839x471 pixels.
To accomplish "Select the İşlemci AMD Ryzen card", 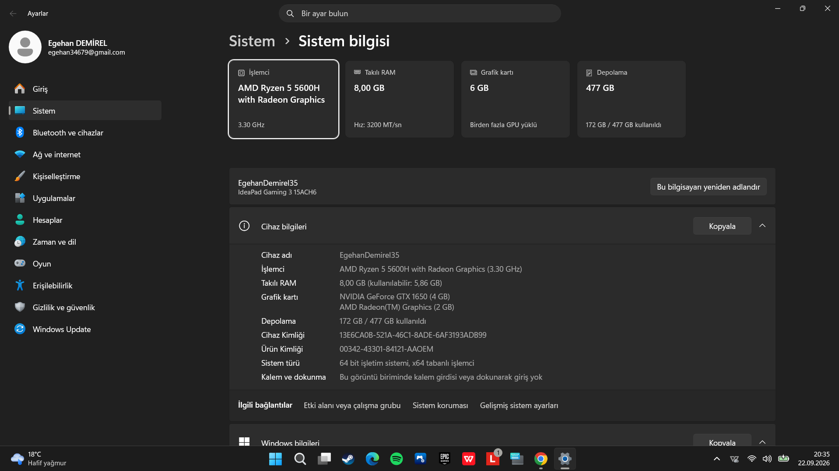I will tap(284, 99).
